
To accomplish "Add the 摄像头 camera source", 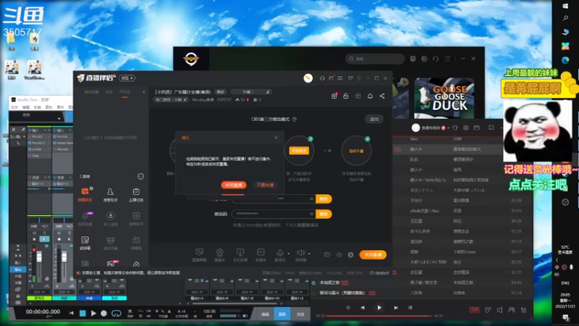I will (220, 255).
